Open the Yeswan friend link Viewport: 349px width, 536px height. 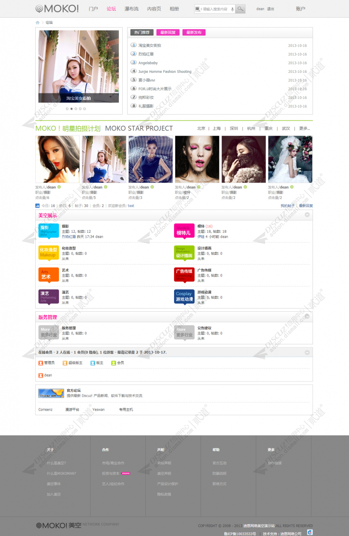(99, 409)
